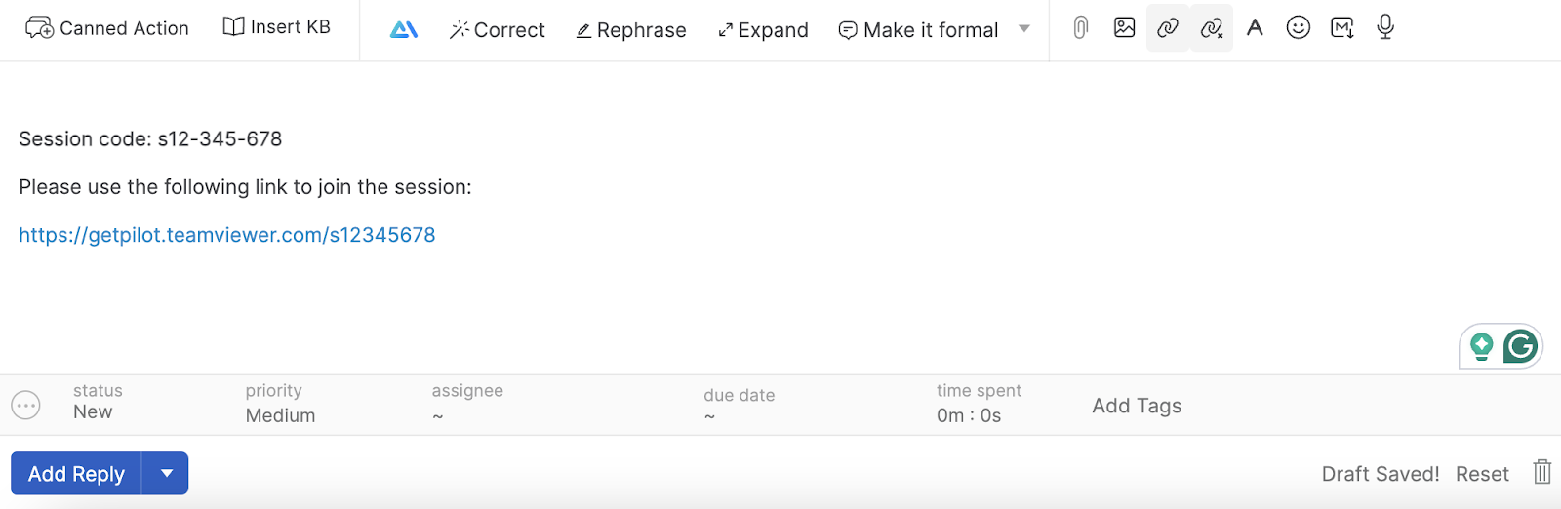Start voice input with microphone icon
The width and height of the screenshot is (1561, 509).
pos(1385,27)
